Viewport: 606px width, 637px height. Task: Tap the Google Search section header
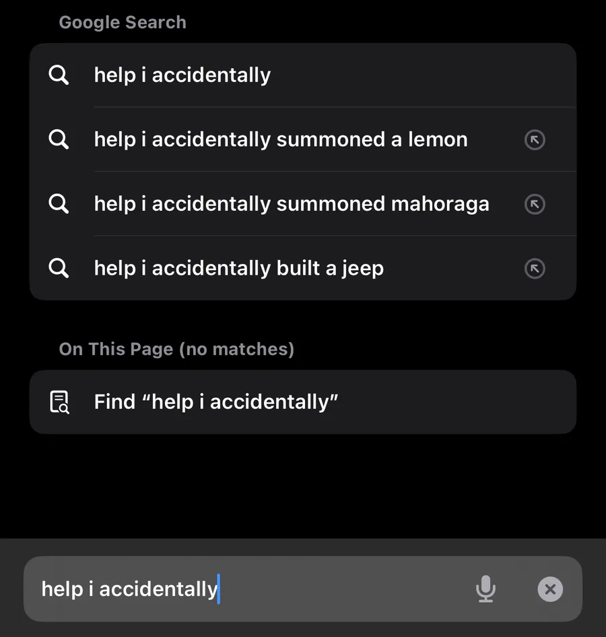coord(123,22)
